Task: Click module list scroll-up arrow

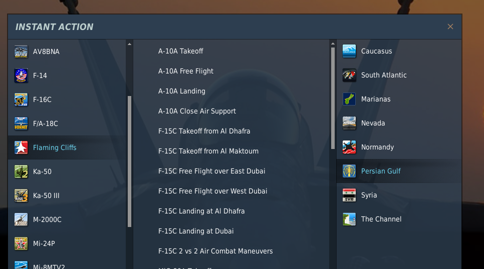Action: click(x=129, y=44)
